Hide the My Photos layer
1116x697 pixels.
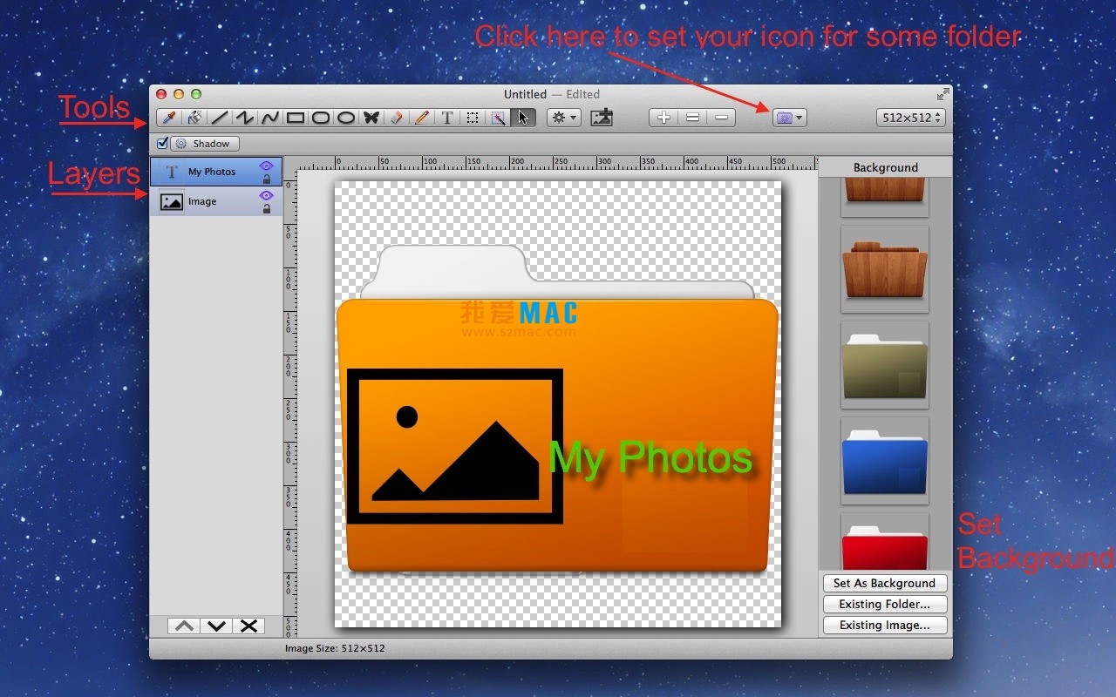[x=266, y=166]
